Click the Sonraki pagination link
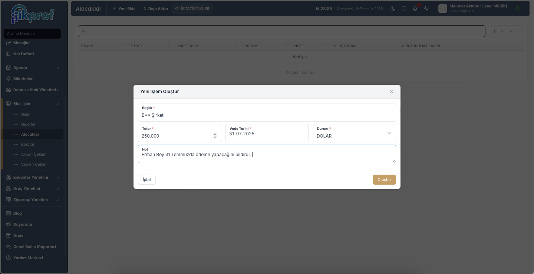534x274 pixels. 309,72
